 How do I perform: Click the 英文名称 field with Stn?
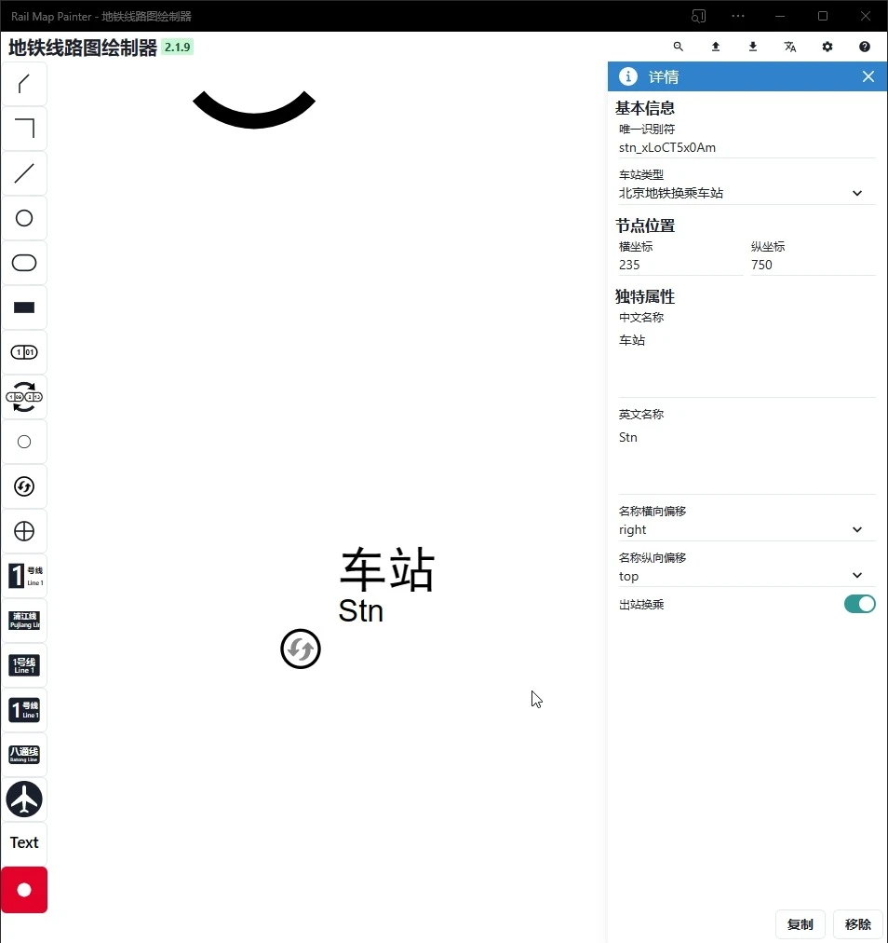(x=747, y=460)
